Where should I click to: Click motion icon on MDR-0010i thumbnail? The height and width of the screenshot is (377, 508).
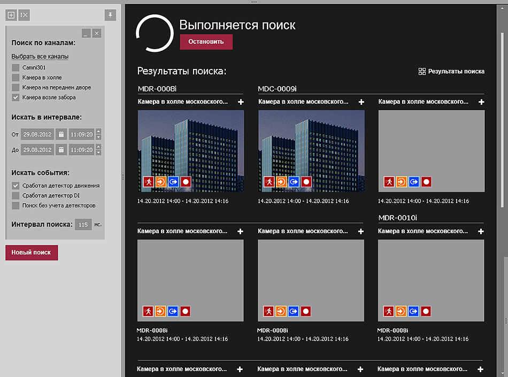pos(389,311)
